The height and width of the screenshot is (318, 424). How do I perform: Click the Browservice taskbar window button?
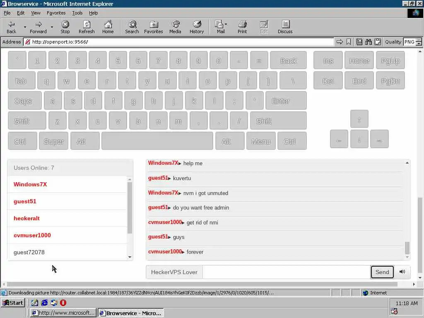pos(130,313)
